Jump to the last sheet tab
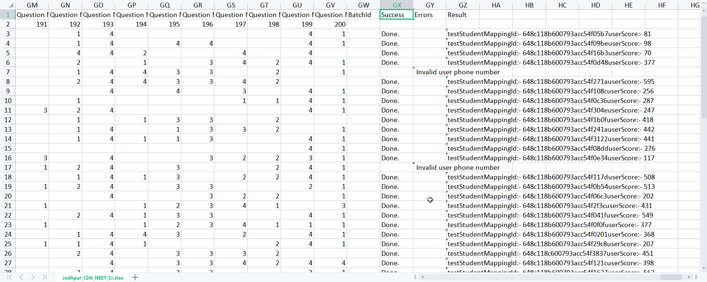The width and height of the screenshot is (707, 282). click(45, 277)
